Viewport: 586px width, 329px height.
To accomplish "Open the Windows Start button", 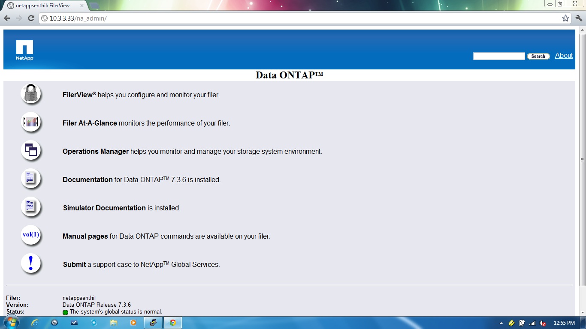I will point(11,323).
